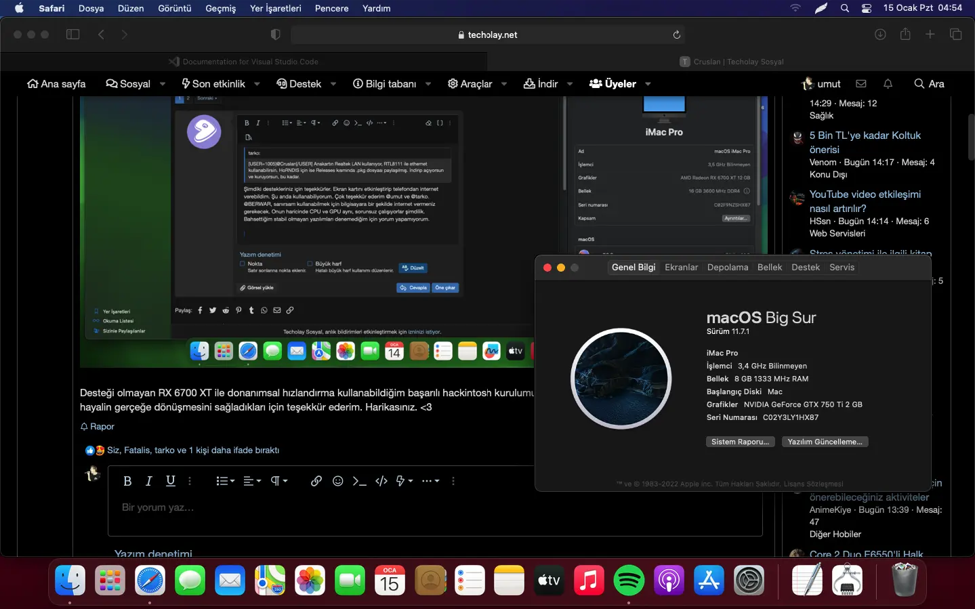Open Maps from the Dock
Image resolution: width=975 pixels, height=609 pixels.
(x=270, y=581)
